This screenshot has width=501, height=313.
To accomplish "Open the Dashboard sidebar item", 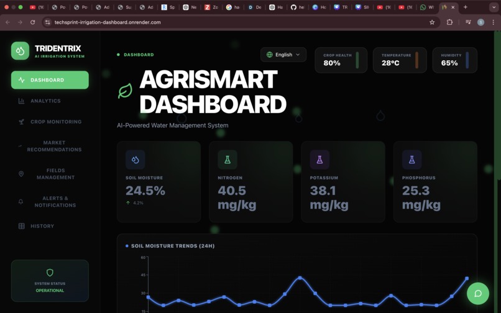I will click(50, 80).
